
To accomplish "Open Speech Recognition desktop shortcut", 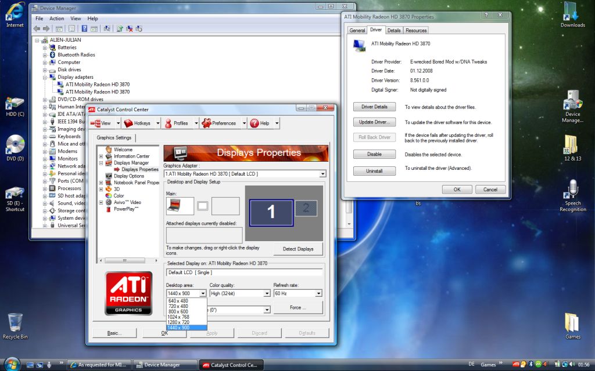I will click(572, 195).
